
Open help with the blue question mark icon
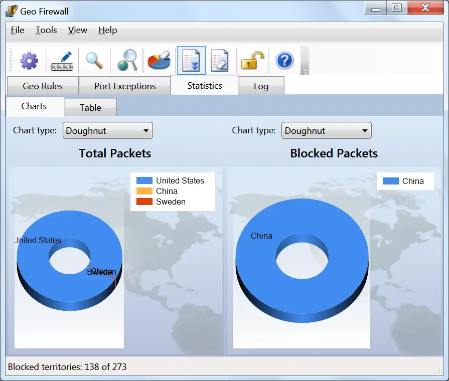coord(284,60)
